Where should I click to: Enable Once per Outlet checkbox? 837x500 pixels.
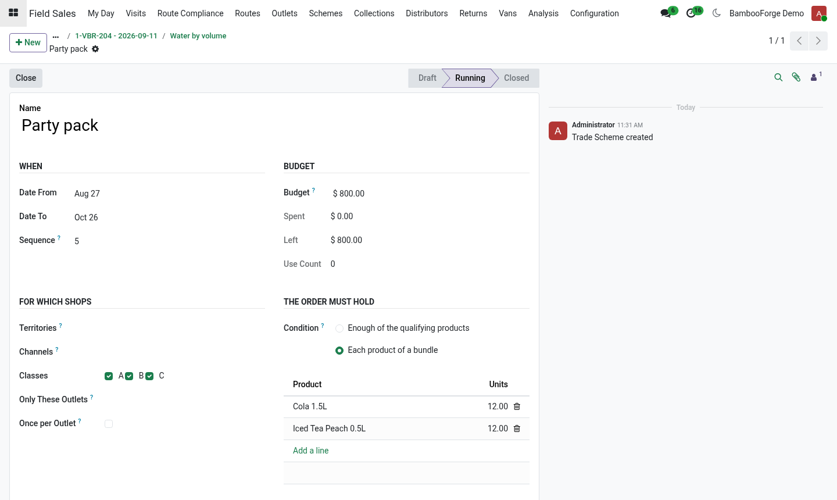pos(109,424)
